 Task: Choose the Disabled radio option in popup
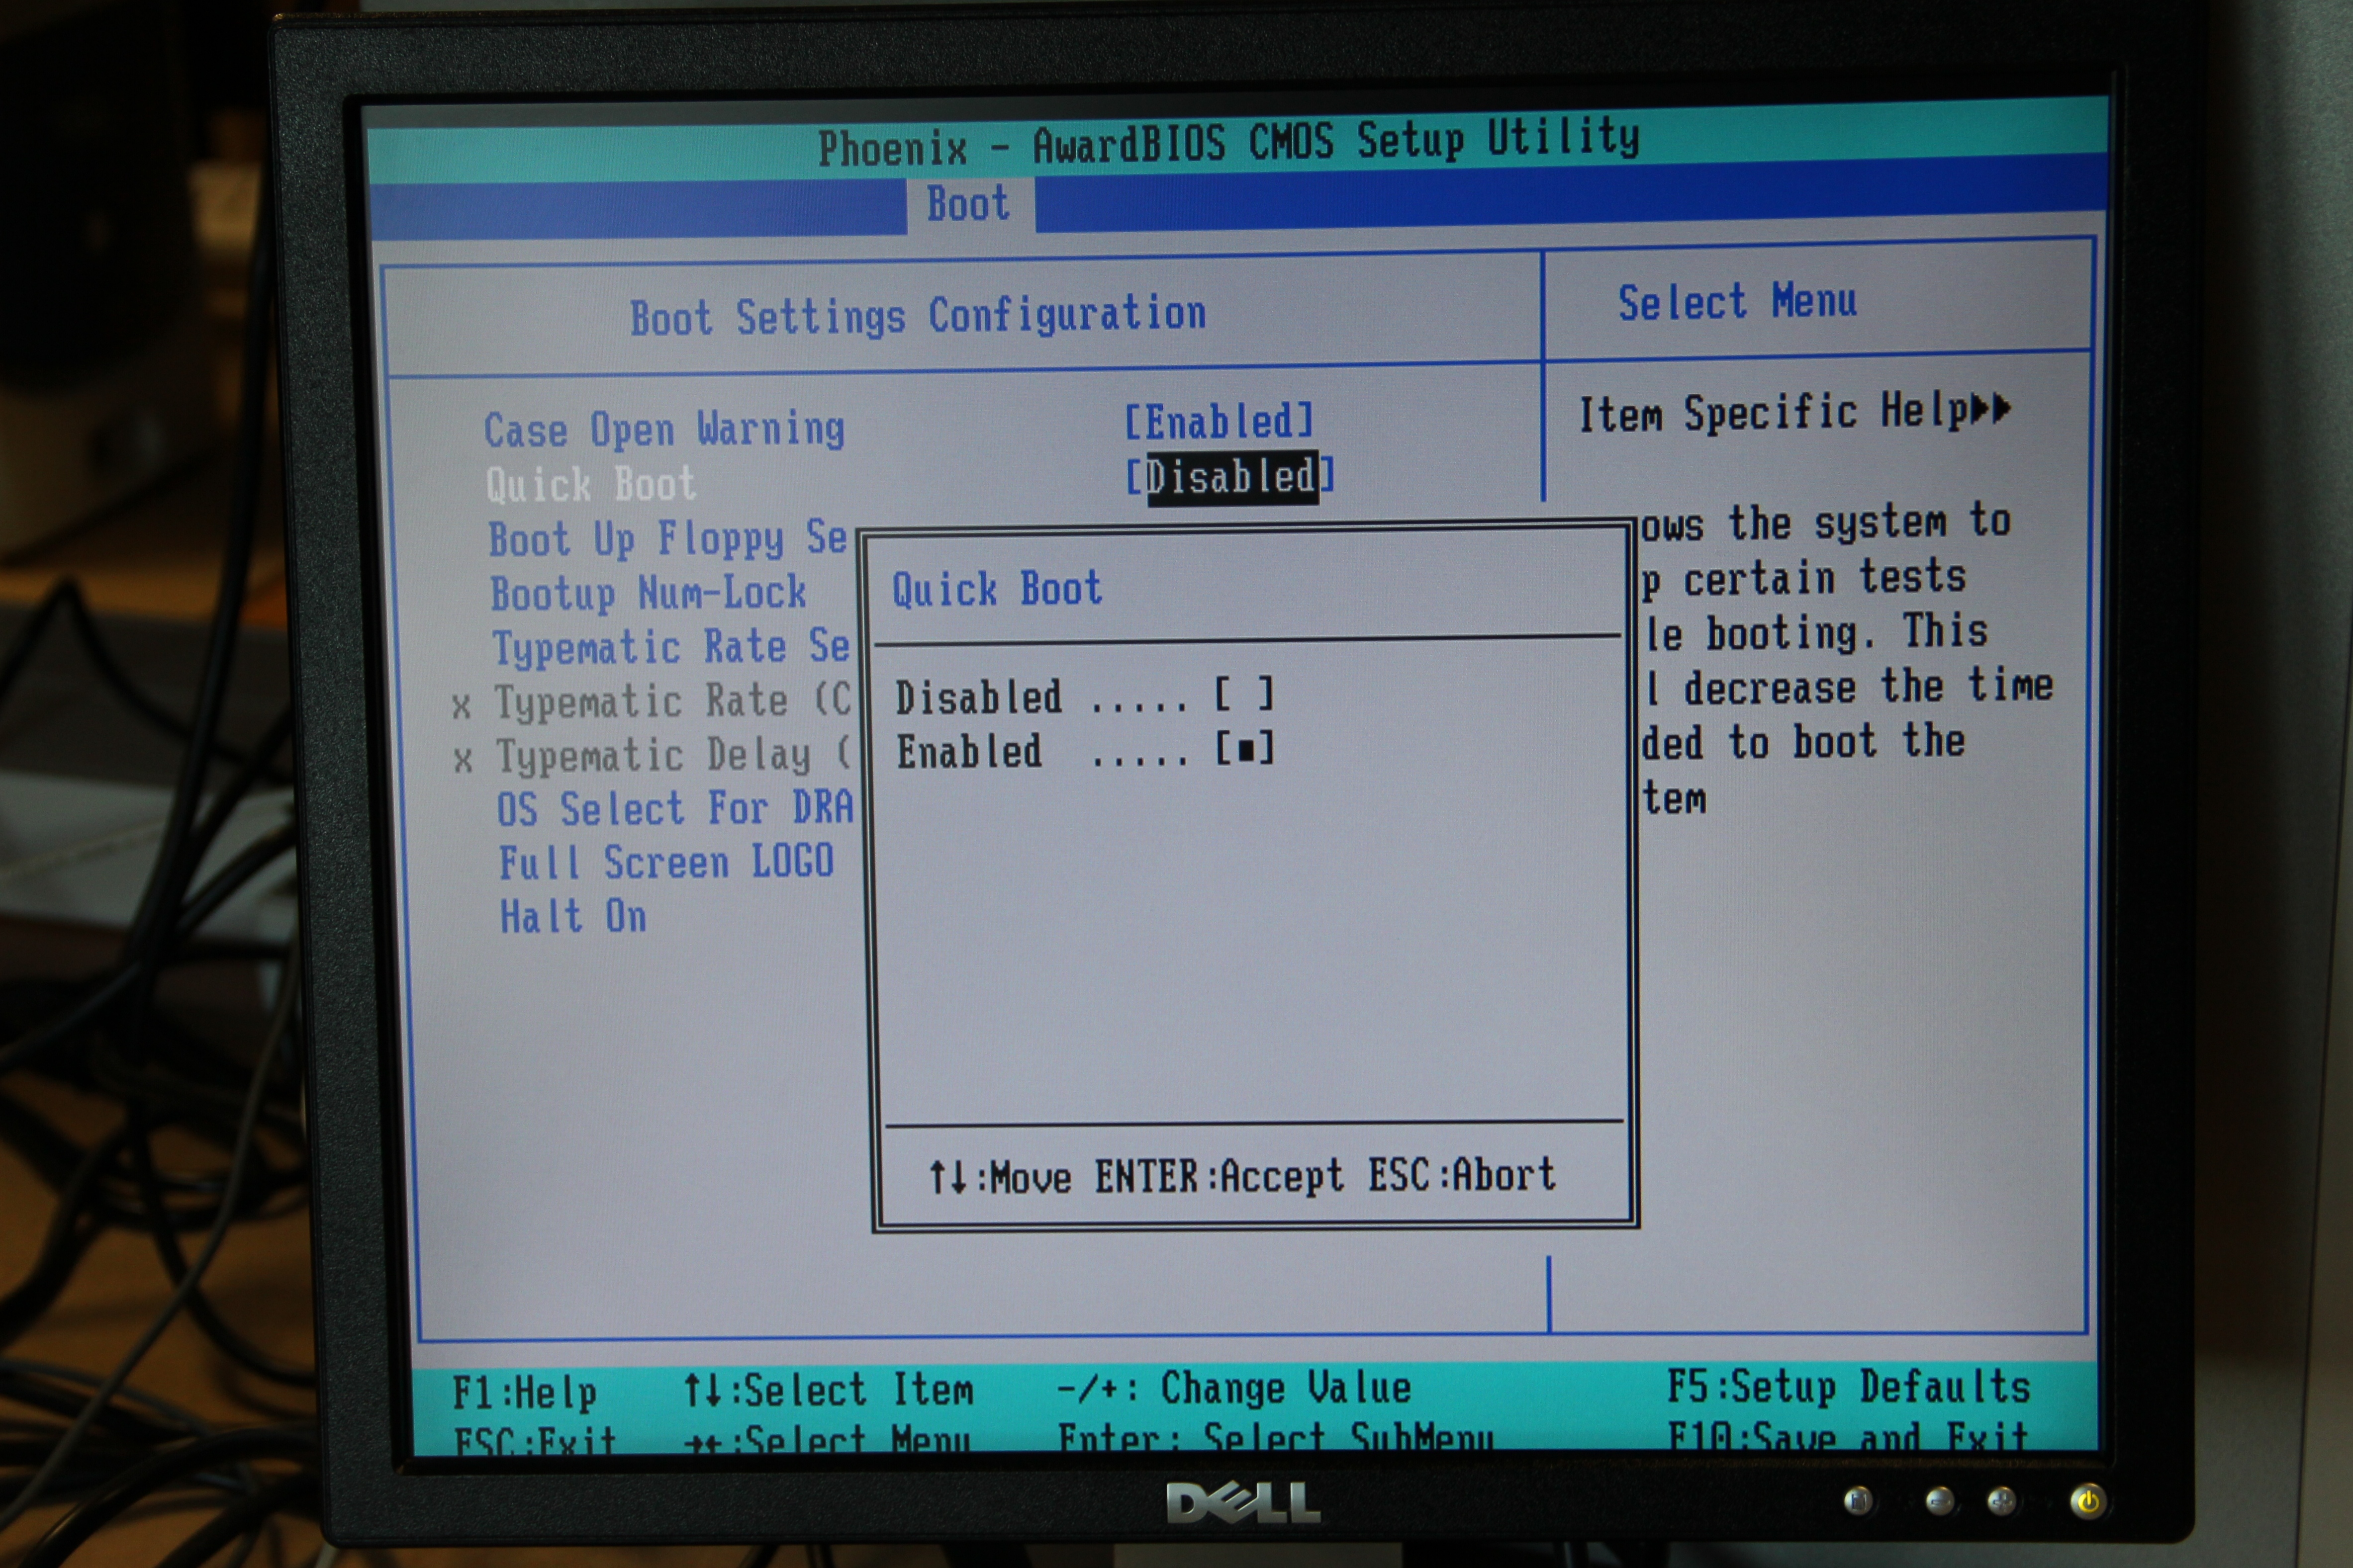(1084, 696)
